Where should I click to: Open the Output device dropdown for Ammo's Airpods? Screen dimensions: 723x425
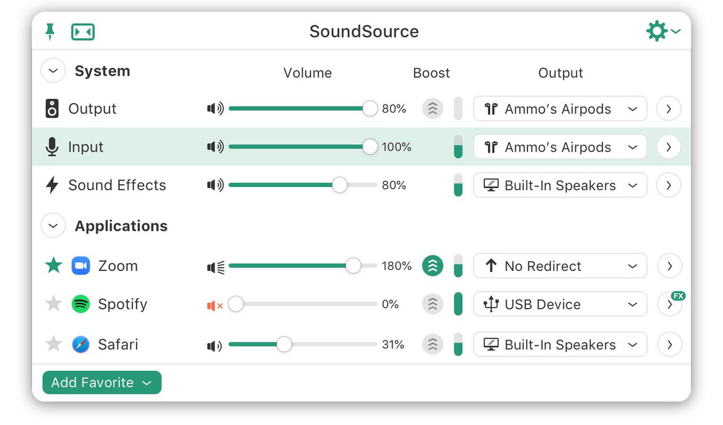560,108
